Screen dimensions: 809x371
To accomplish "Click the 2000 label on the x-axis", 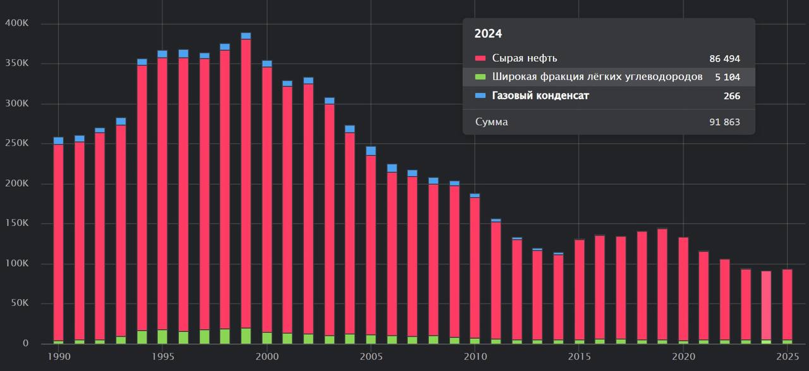I will tap(267, 357).
